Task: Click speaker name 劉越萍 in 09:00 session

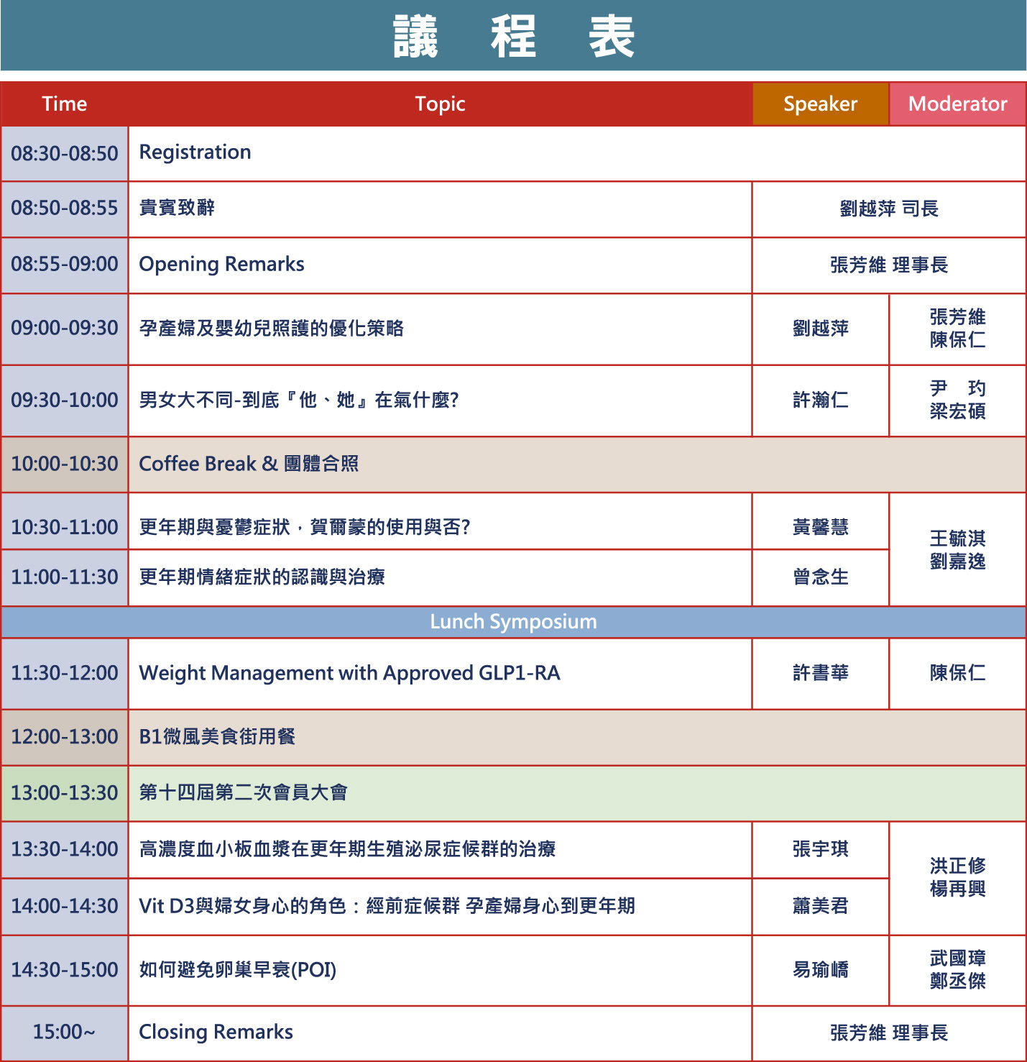Action: (820, 329)
